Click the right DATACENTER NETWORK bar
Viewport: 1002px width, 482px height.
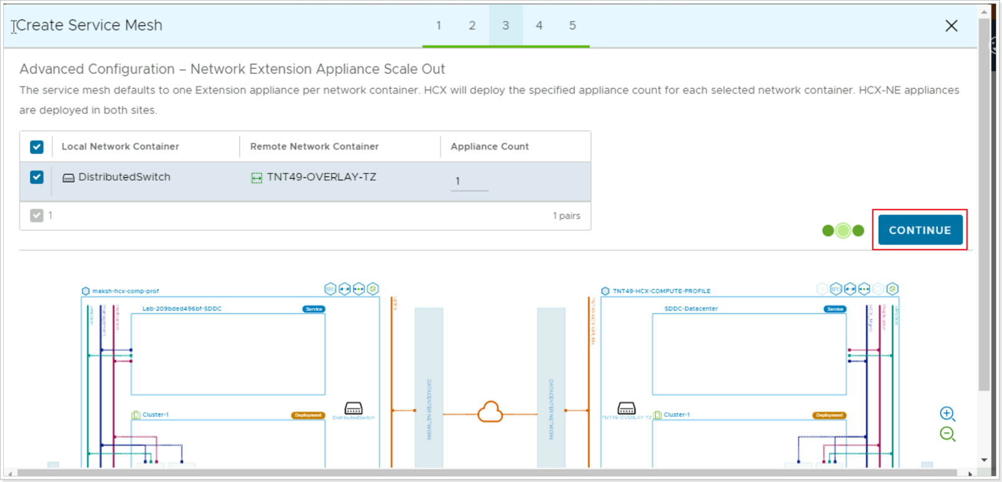551,388
